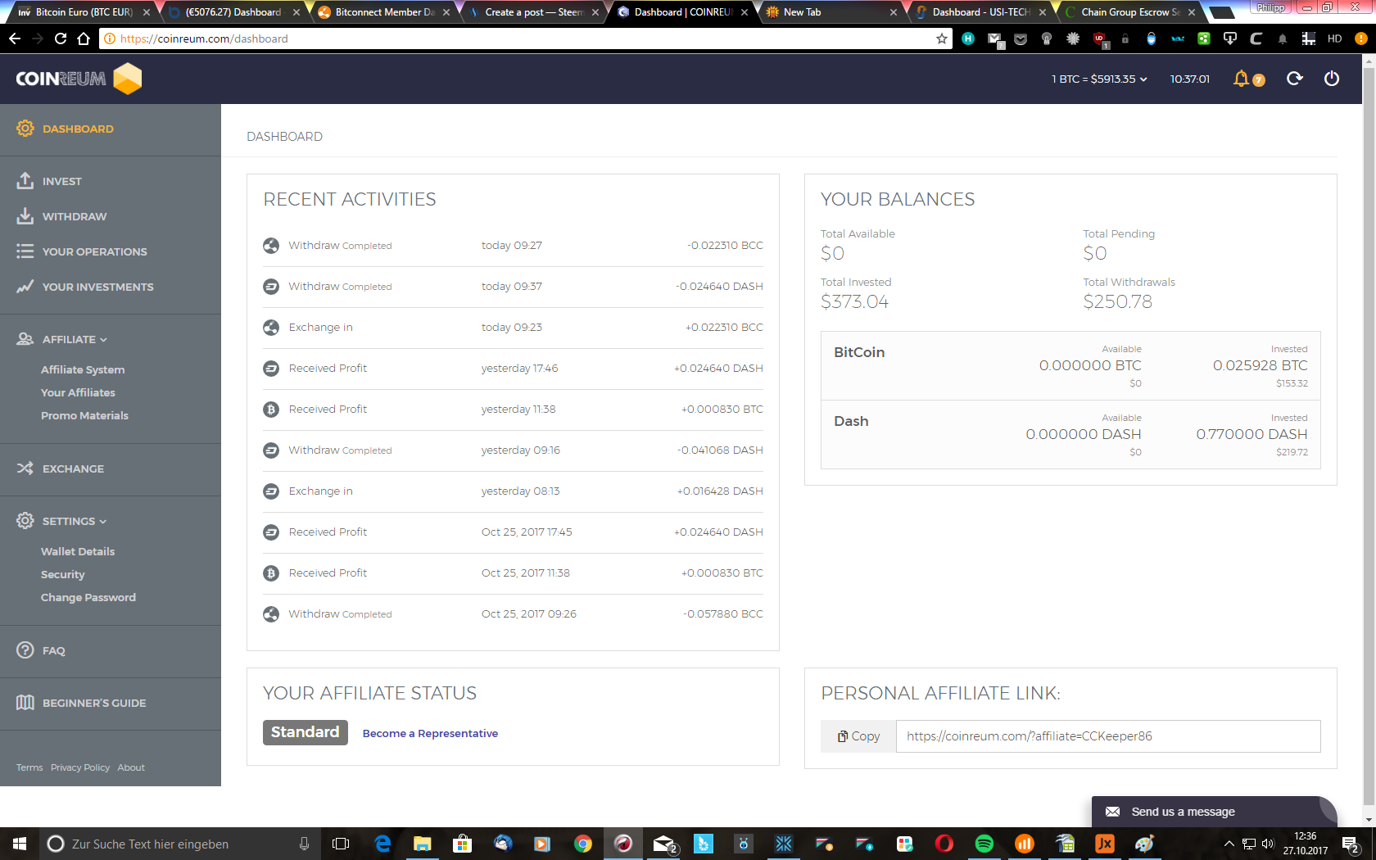The height and width of the screenshot is (860, 1376).
Task: Click the browser address bar
Action: [x=524, y=38]
